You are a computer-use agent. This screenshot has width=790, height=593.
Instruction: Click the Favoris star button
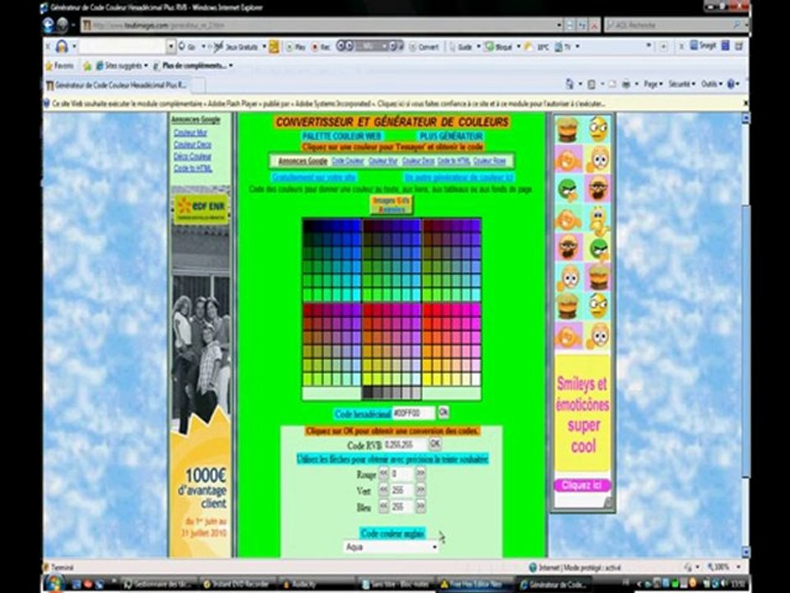(59, 66)
